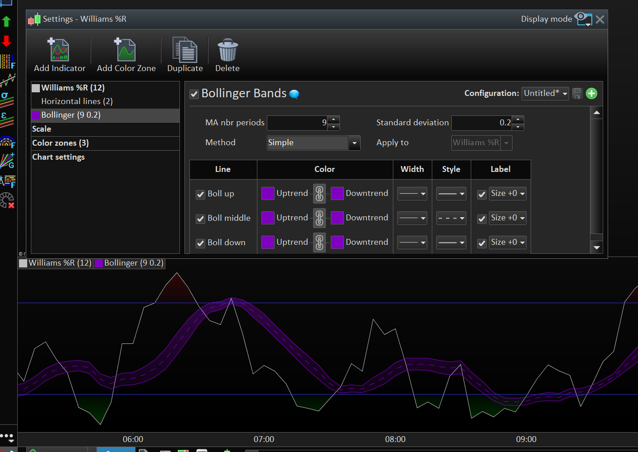Open the Bollinger Bands help bubble
Image resolution: width=638 pixels, height=452 pixels.
coord(294,94)
